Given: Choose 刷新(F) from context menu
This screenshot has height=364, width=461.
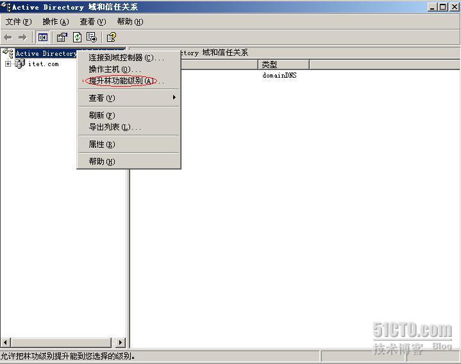Looking at the screenshot, I should pyautogui.click(x=129, y=116).
